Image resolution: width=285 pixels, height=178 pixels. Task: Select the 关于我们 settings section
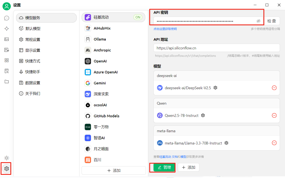(x=46, y=93)
